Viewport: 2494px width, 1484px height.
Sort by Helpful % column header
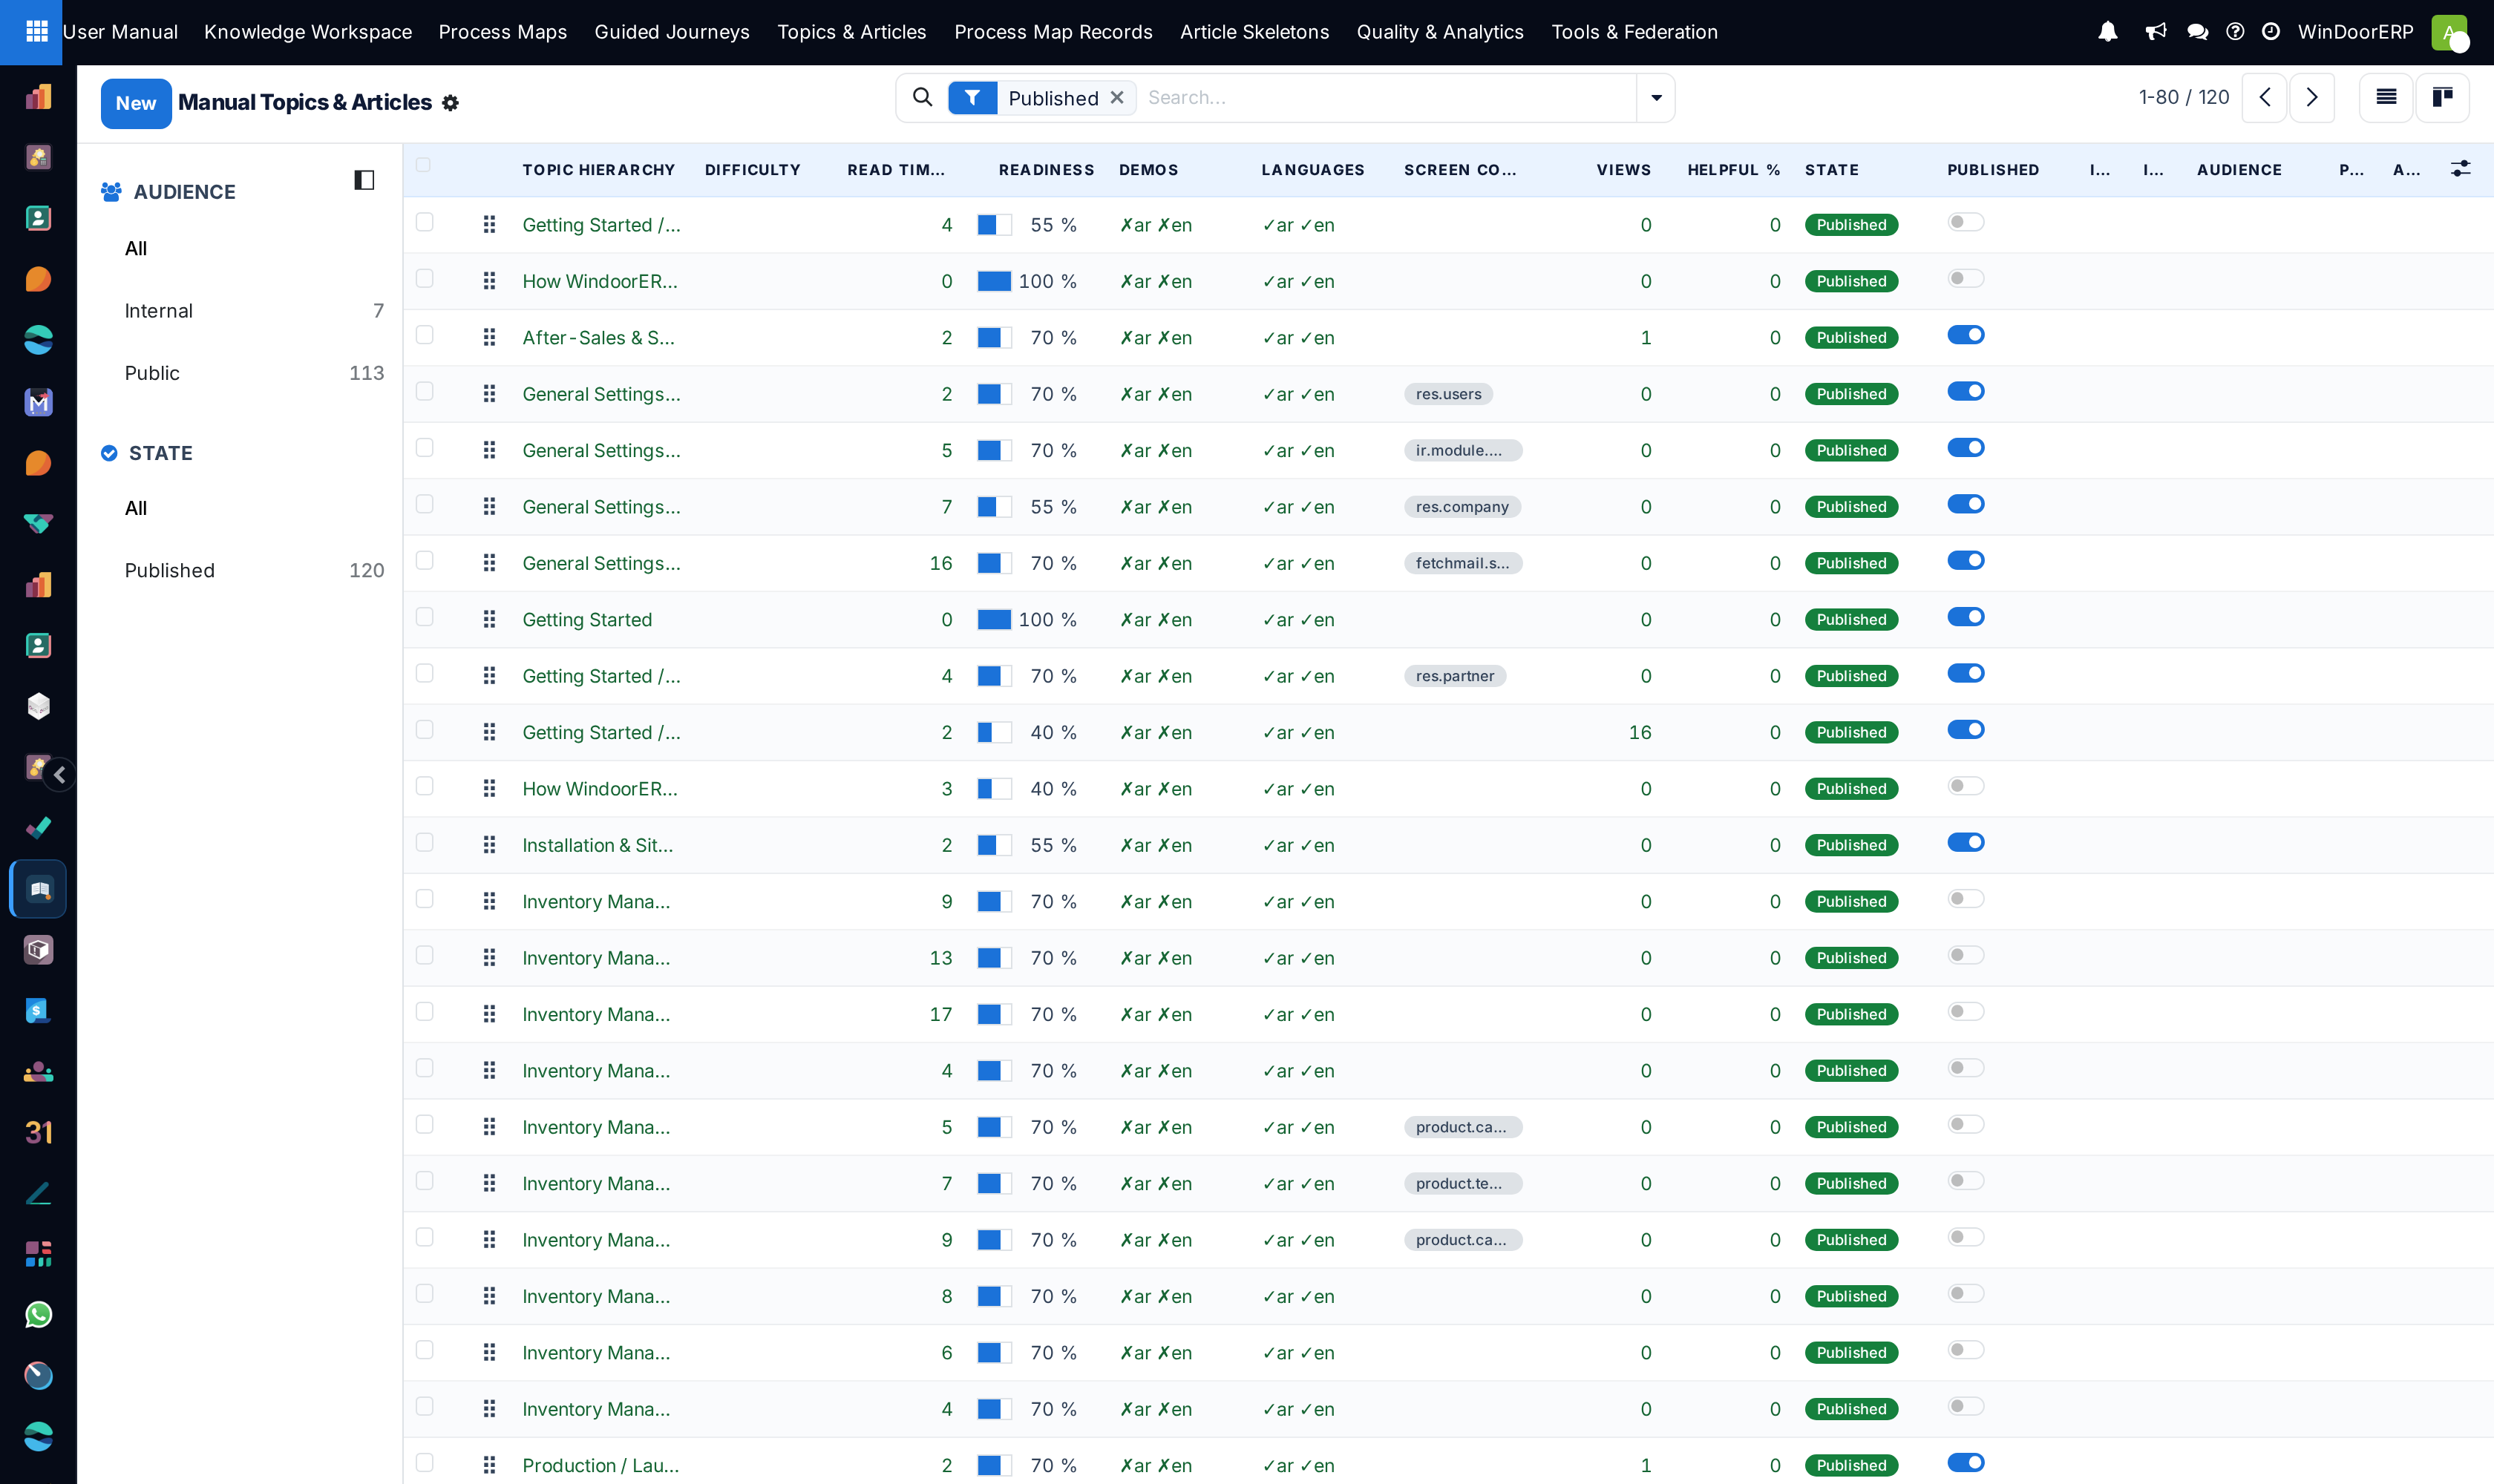pos(1734,170)
